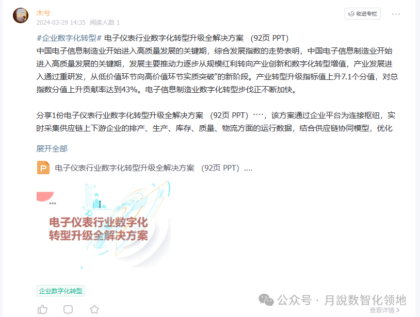Click the WeChat logo in watermark
Viewport: 420px width, 317px height.
click(266, 300)
